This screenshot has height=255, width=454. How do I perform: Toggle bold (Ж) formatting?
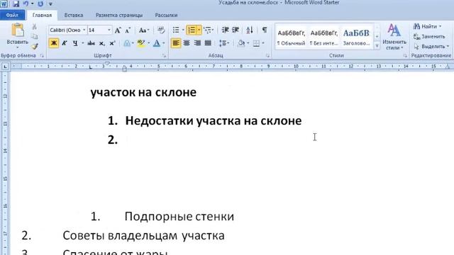coord(54,43)
